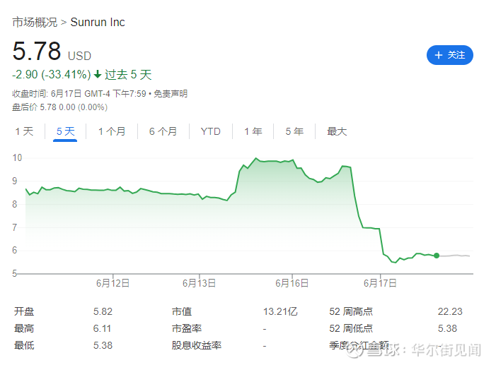496x365 pixels.
Task: Click the 股息收益率 label
Action: [197, 345]
